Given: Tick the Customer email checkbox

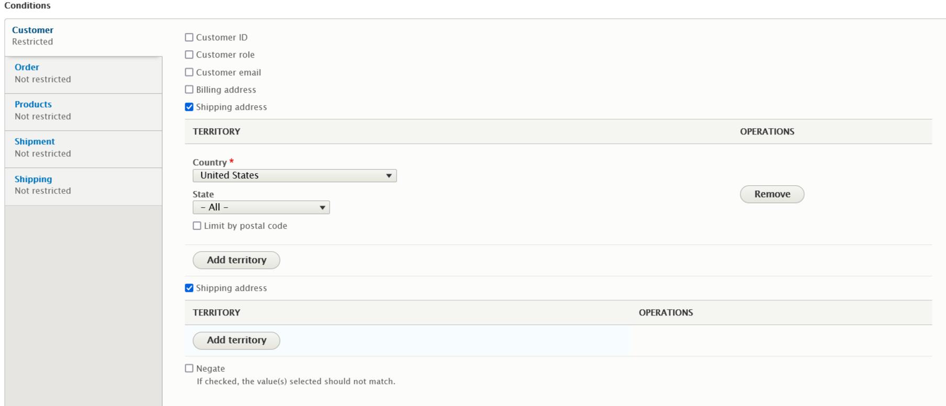Looking at the screenshot, I should 189,72.
